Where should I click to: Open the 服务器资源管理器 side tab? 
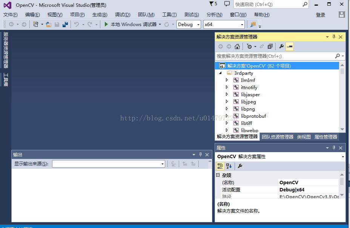[6, 50]
